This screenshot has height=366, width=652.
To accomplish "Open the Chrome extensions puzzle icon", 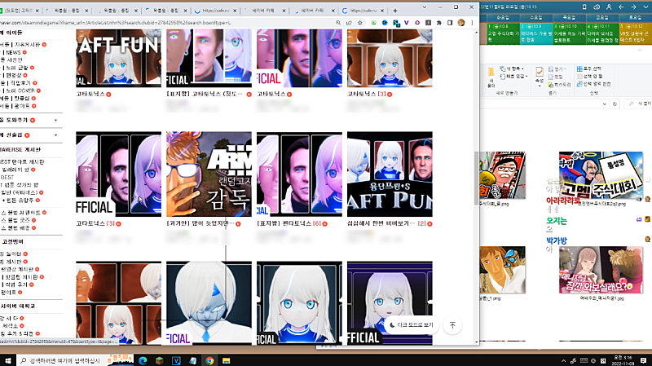I will pos(438,23).
